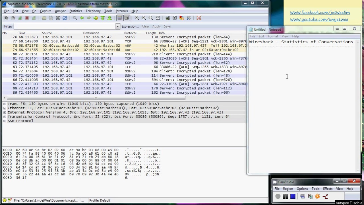
Task: Click the display filter input field
Action: click(65, 26)
